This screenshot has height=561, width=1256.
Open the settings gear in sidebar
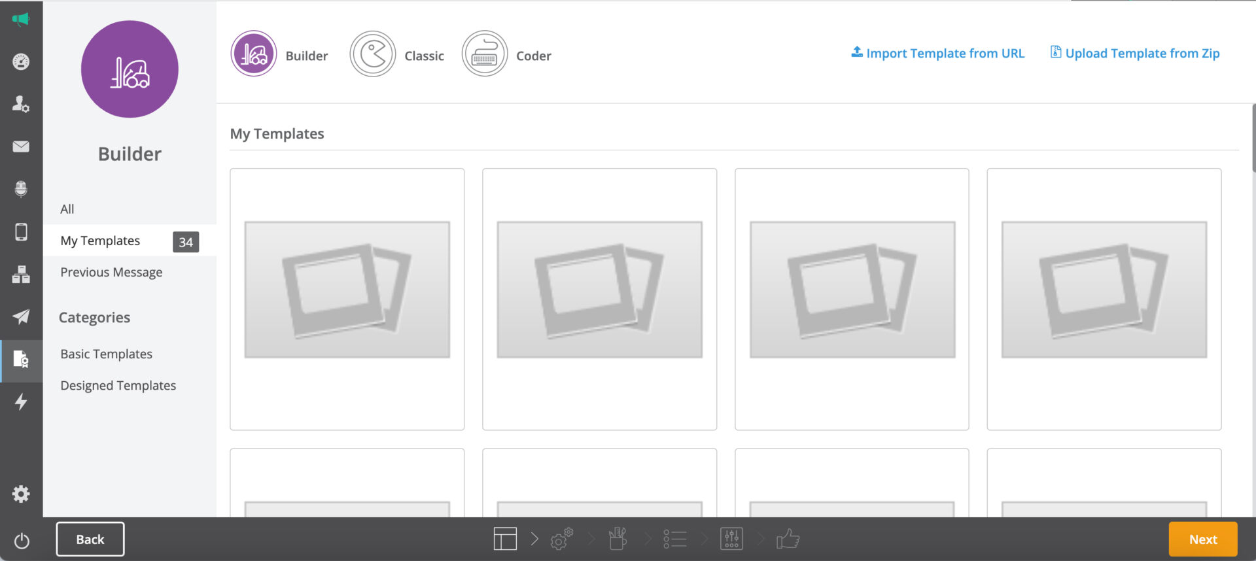[x=21, y=494]
